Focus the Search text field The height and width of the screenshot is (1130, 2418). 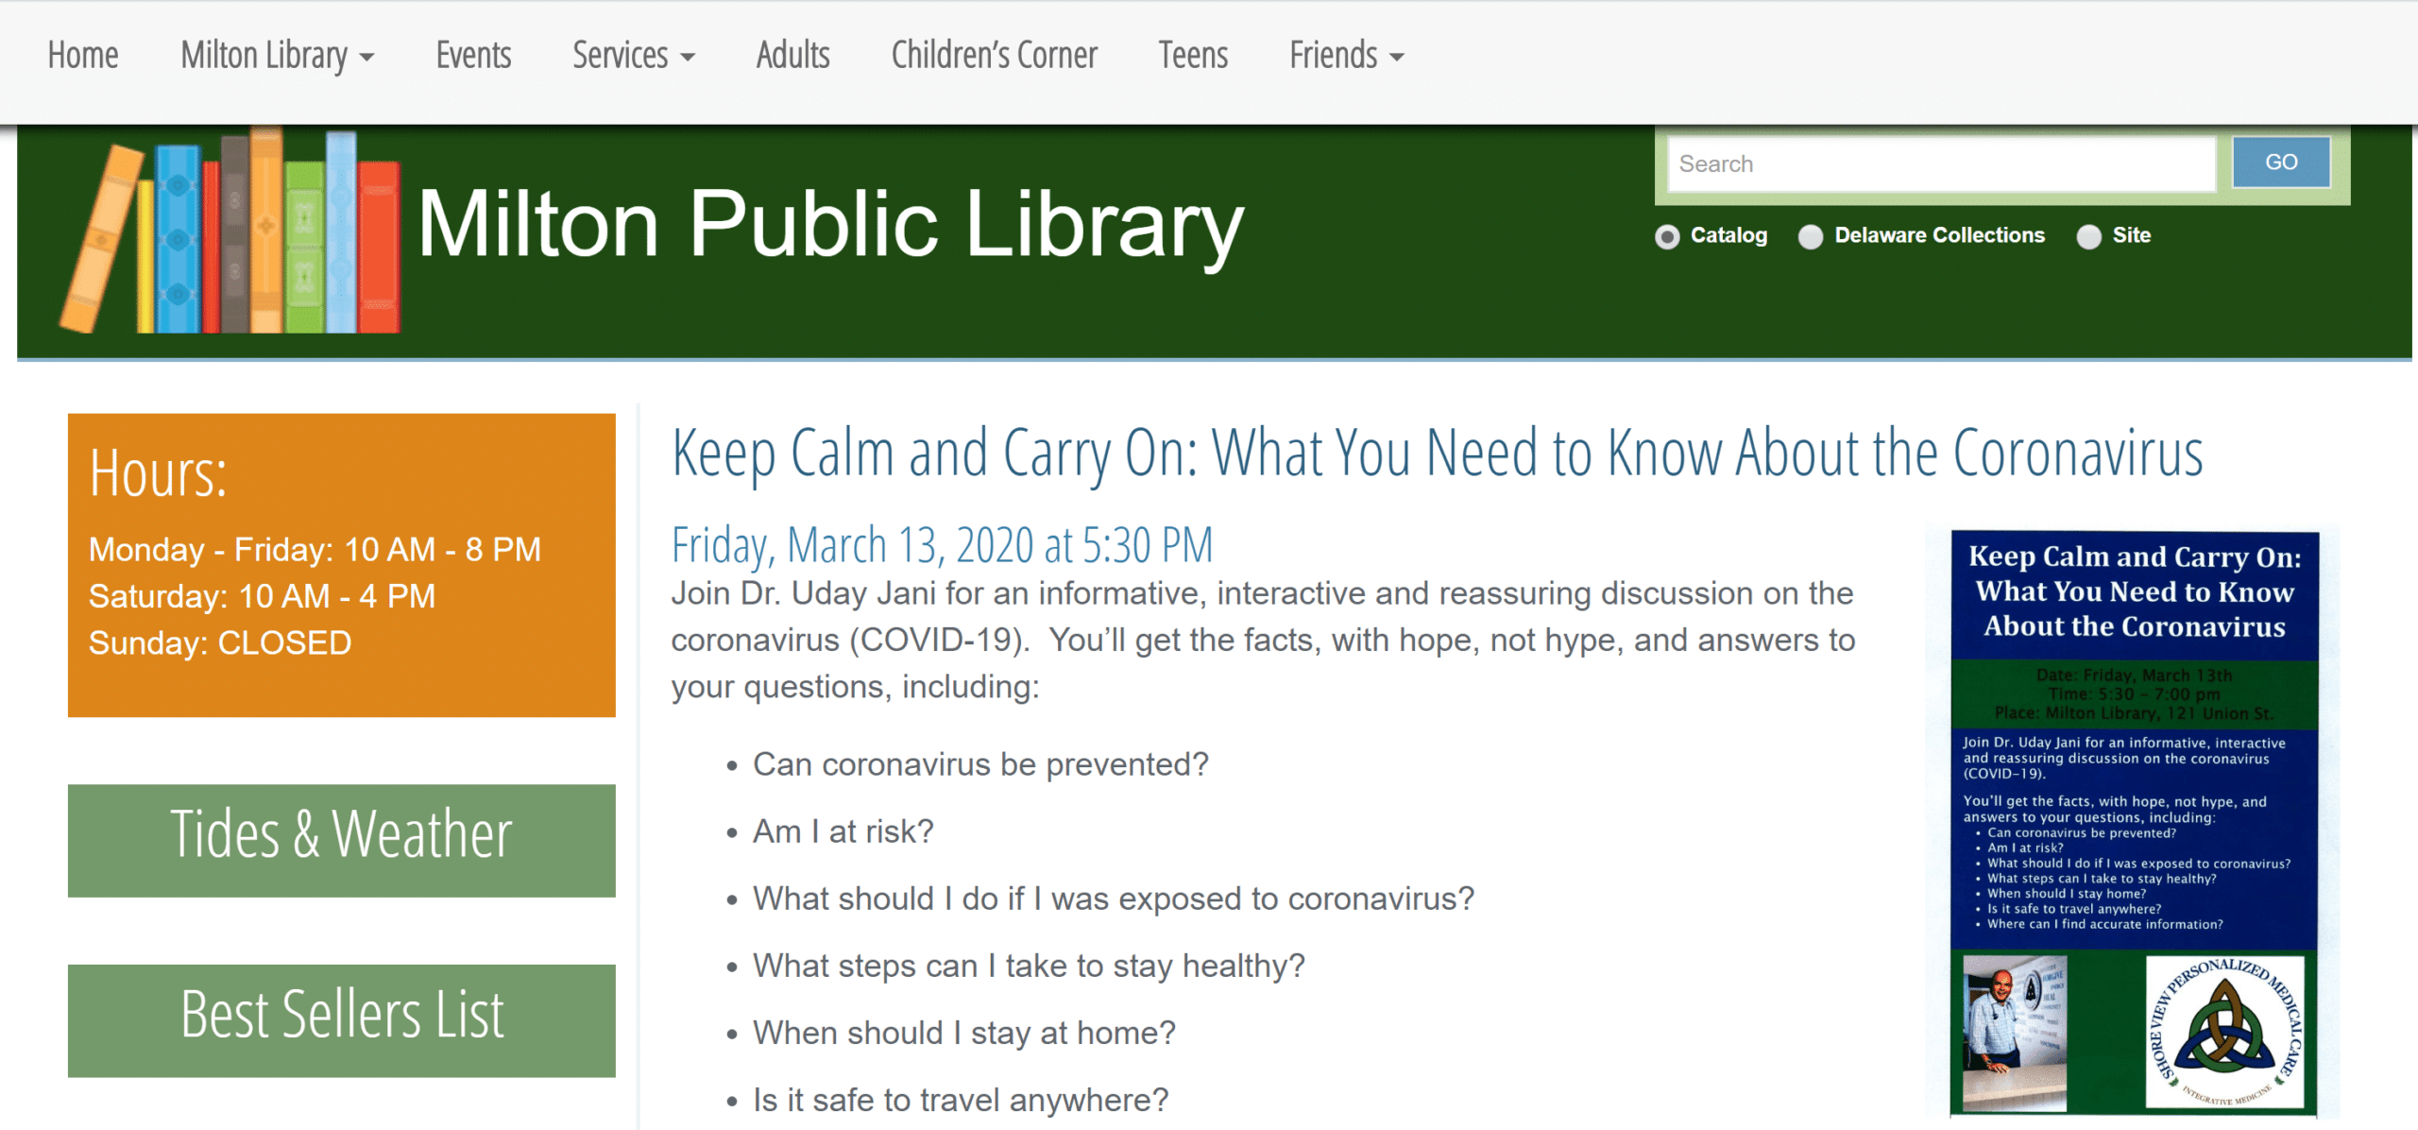(x=1941, y=164)
